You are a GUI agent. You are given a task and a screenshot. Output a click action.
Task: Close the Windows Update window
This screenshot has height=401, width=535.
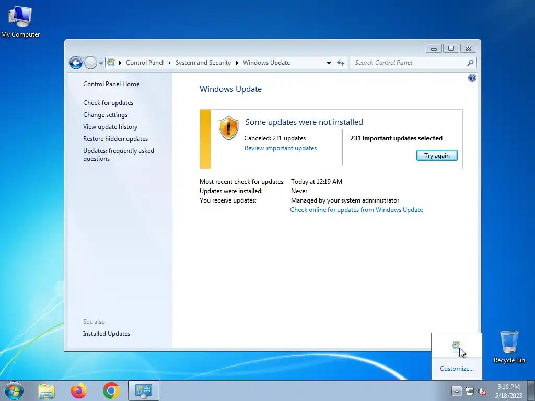468,49
